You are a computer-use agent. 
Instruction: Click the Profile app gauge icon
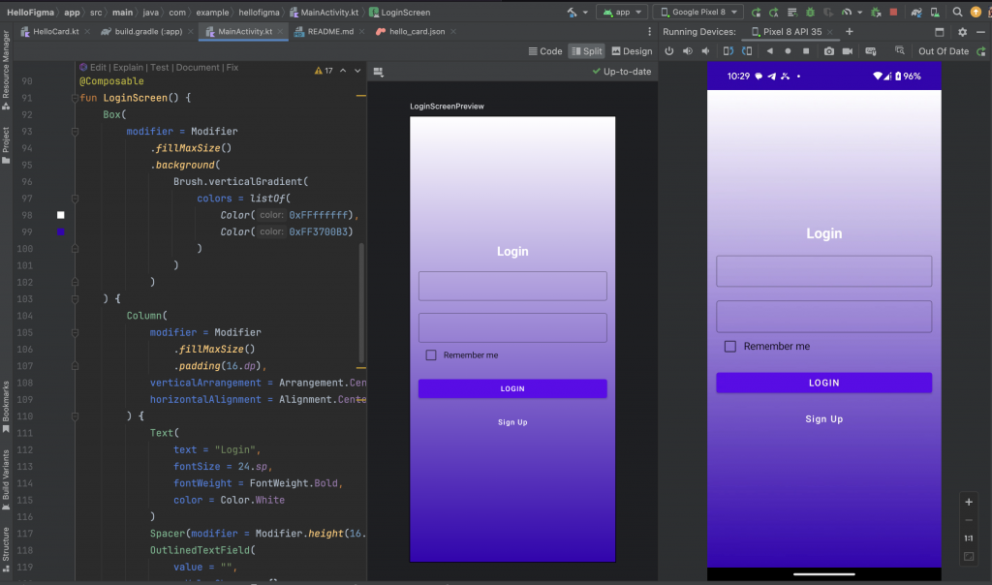point(847,12)
